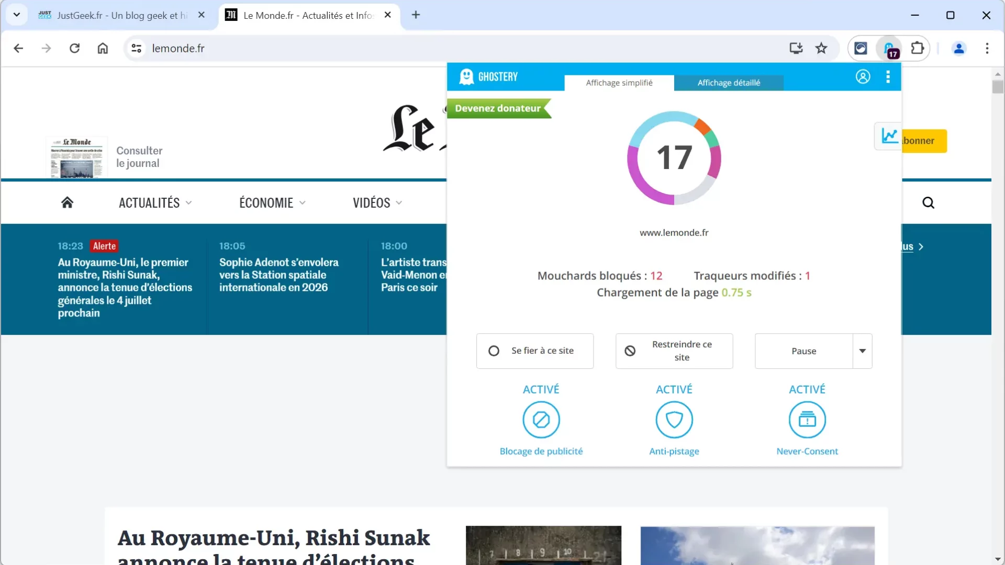The width and height of the screenshot is (1005, 565).
Task: Reload the lemonde.fr page
Action: 75,48
